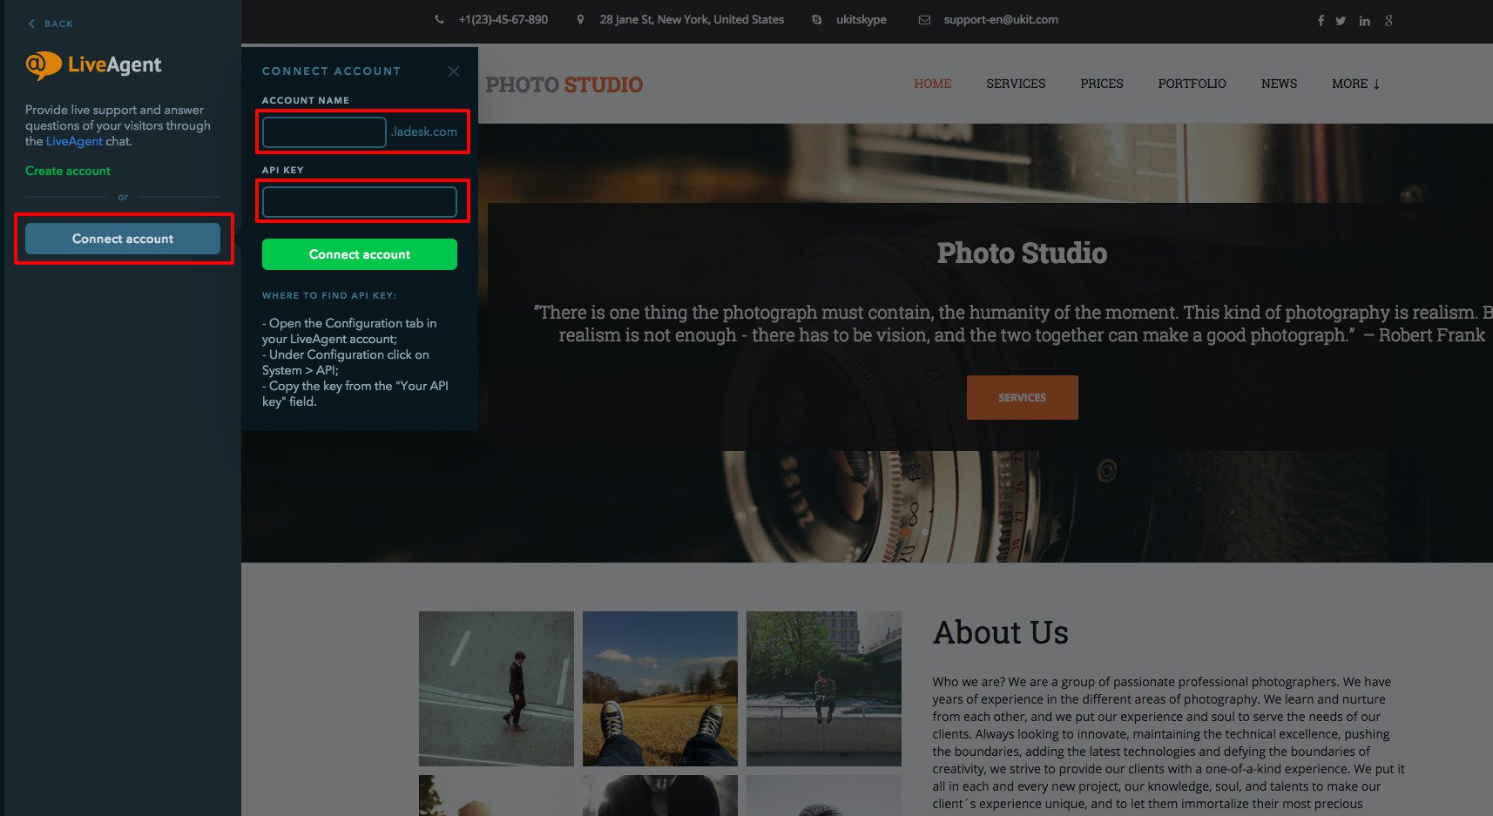Viewport: 1493px width, 816px height.
Task: Click the Account Name input field
Action: tap(322, 132)
